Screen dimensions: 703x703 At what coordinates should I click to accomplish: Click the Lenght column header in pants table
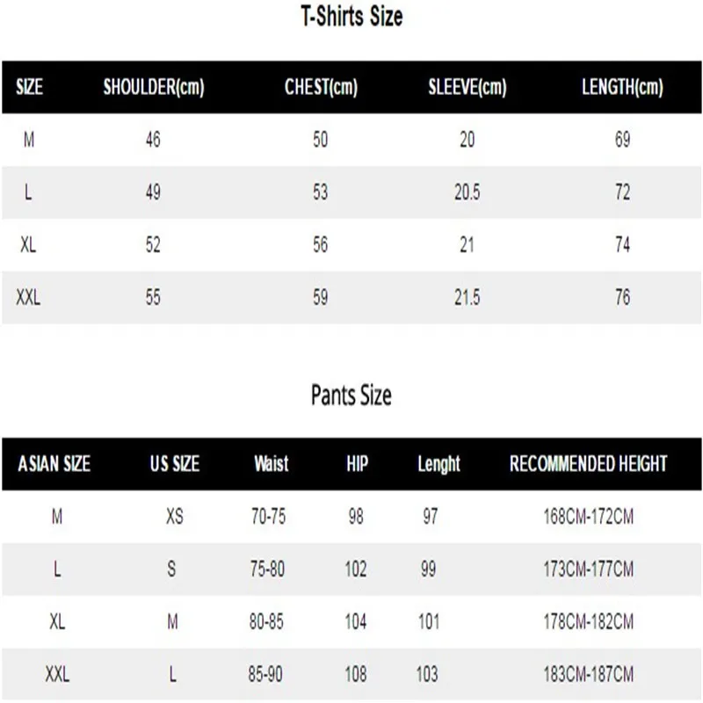[x=438, y=463]
